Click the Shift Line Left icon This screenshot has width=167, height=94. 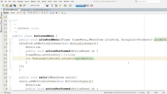tap(51, 13)
